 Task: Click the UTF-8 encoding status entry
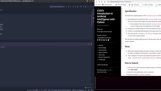coord(45,90)
